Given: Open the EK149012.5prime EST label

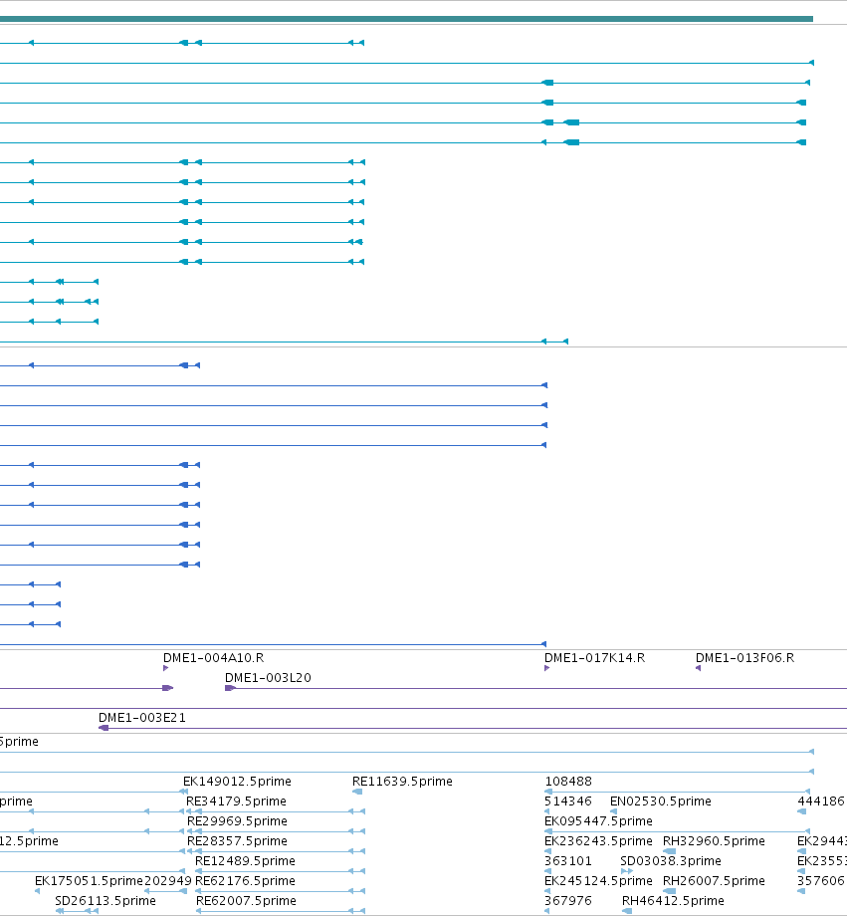Looking at the screenshot, I should tap(237, 781).
